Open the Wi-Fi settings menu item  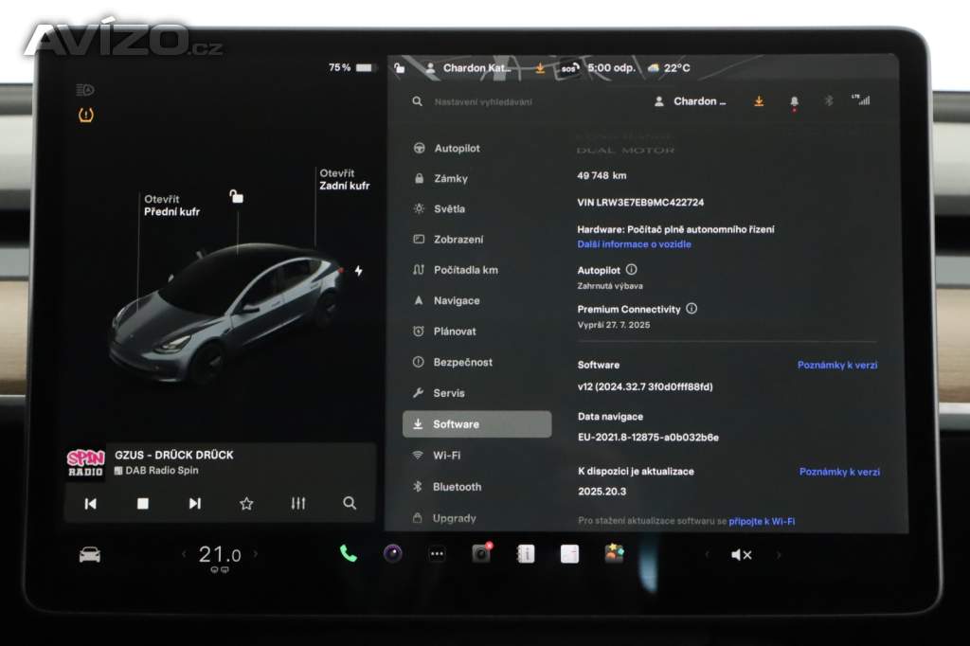pyautogui.click(x=446, y=456)
